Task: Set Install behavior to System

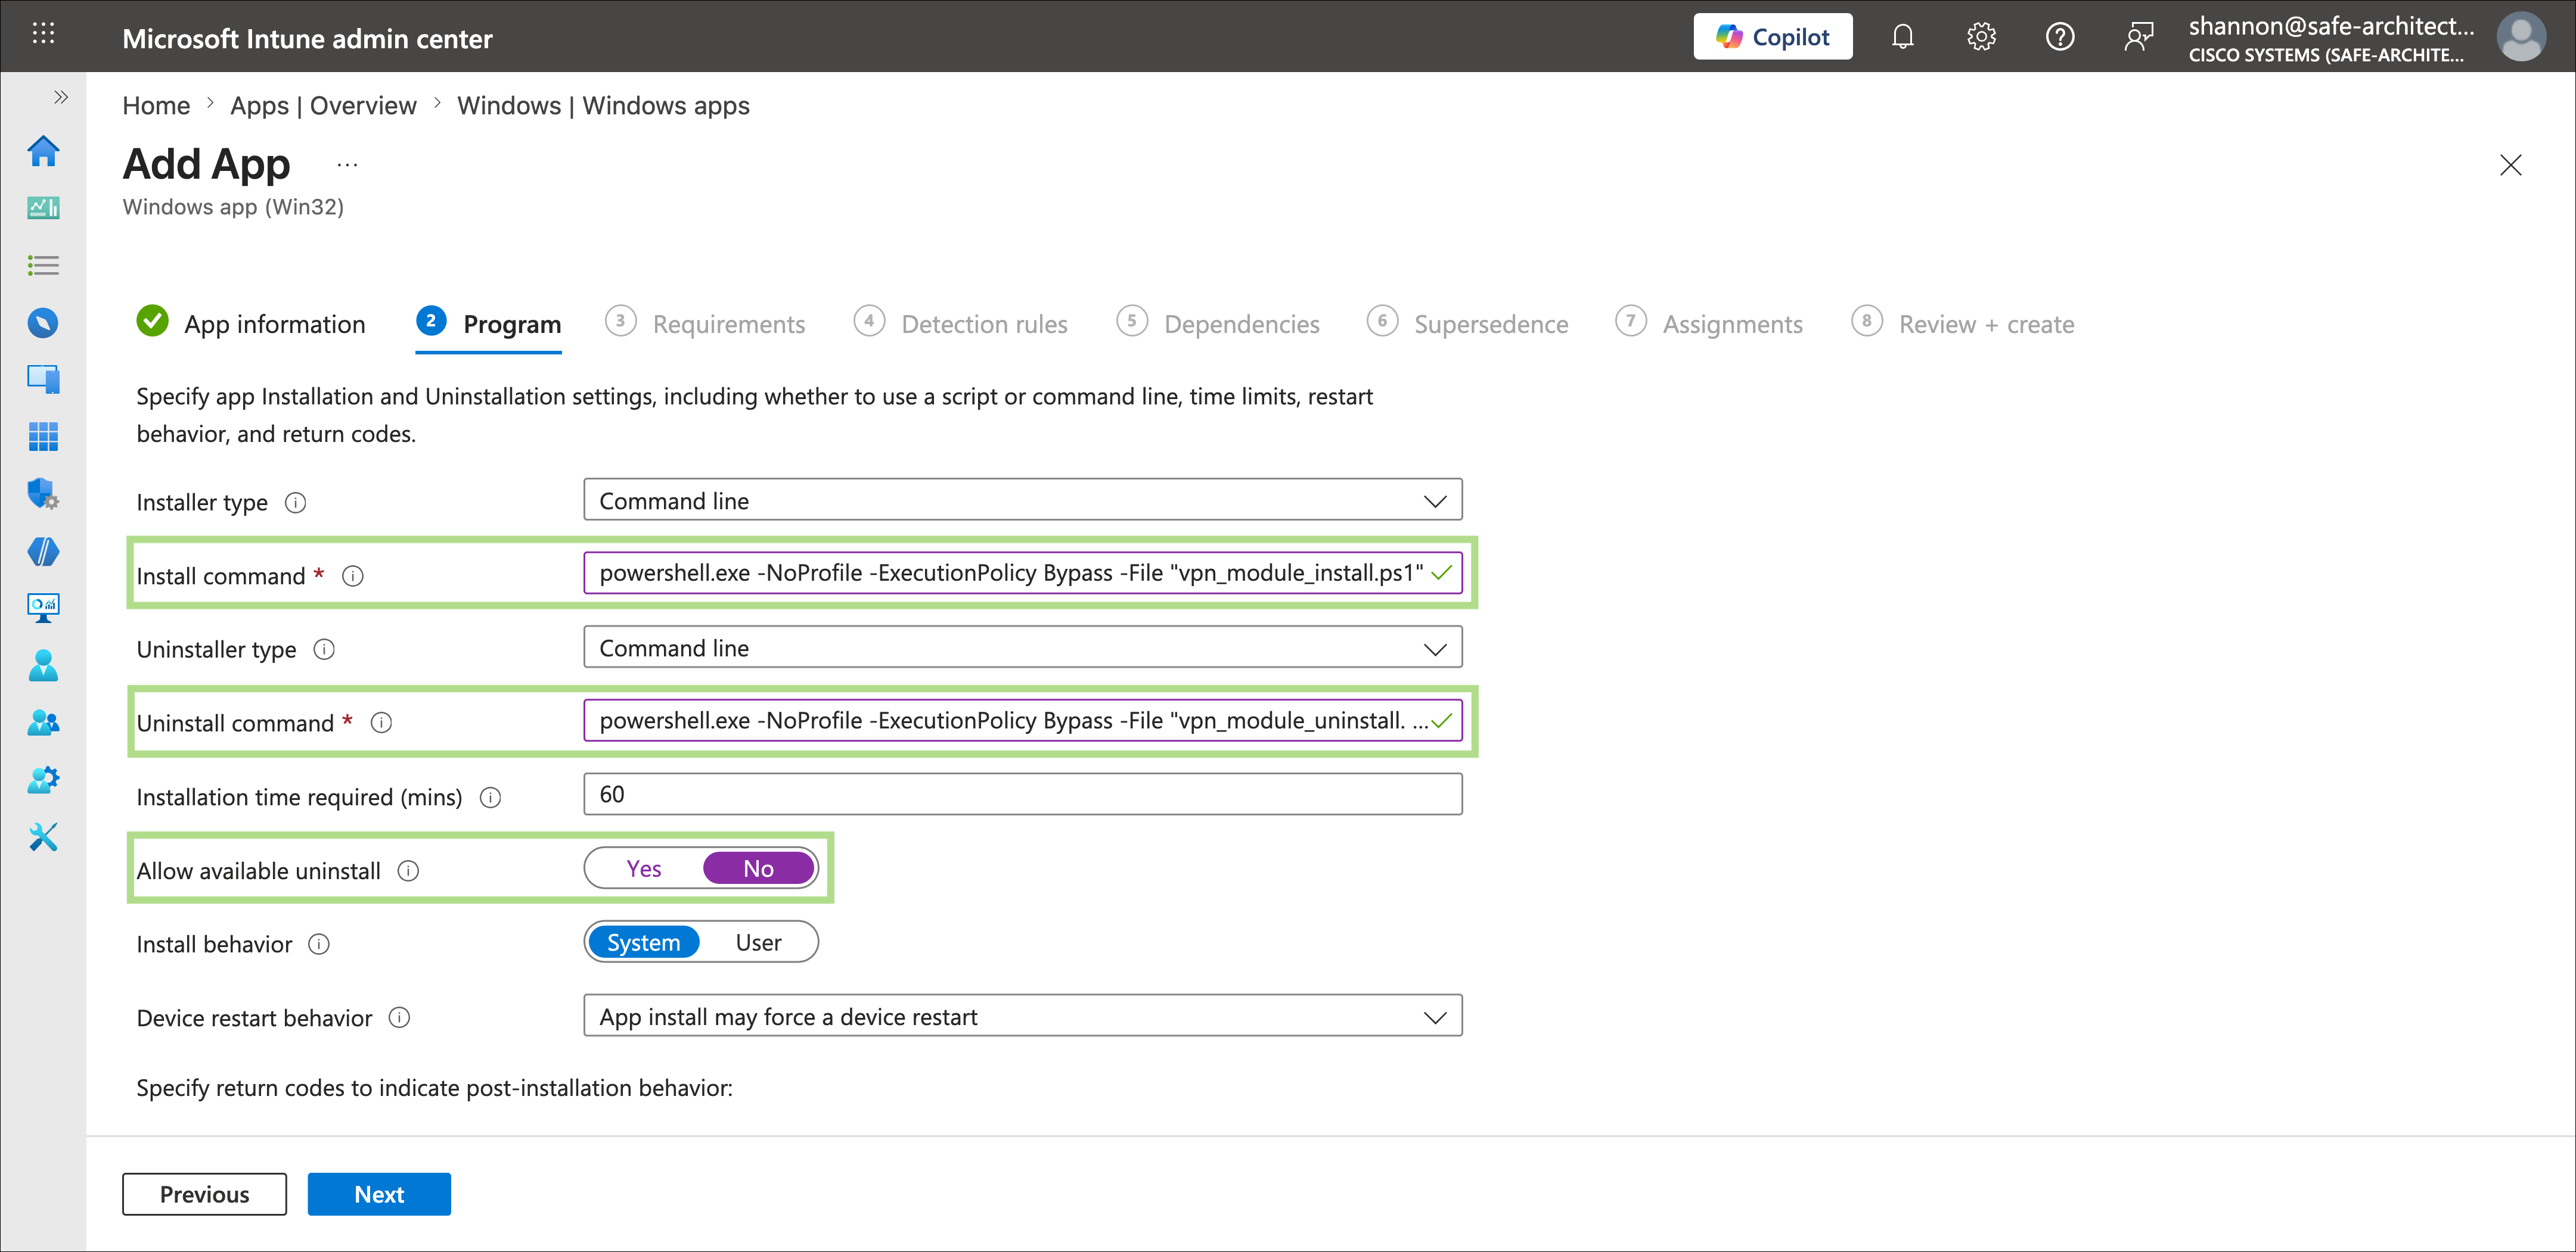Action: (x=643, y=942)
